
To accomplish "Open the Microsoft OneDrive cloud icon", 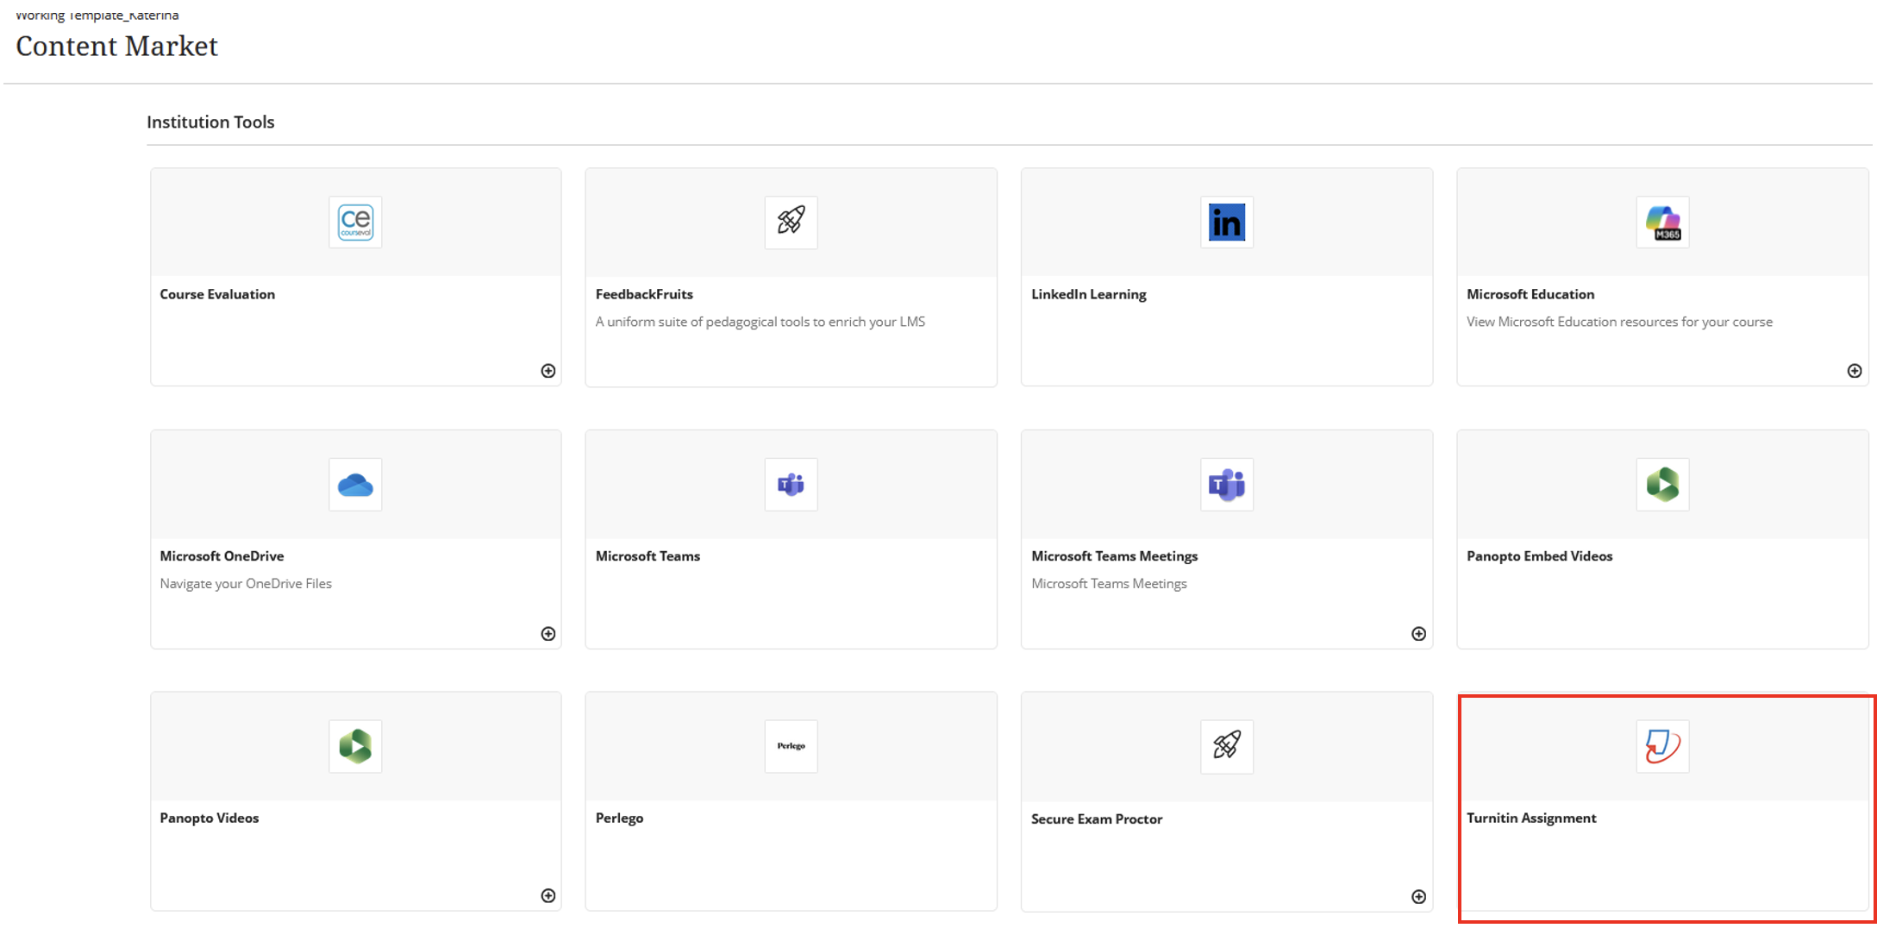I will (355, 485).
